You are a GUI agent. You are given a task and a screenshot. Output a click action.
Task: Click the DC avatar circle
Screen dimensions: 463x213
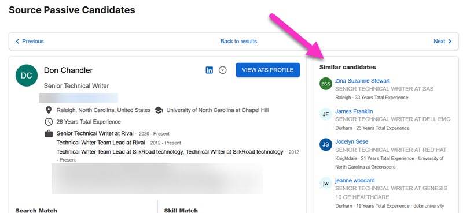(27, 76)
